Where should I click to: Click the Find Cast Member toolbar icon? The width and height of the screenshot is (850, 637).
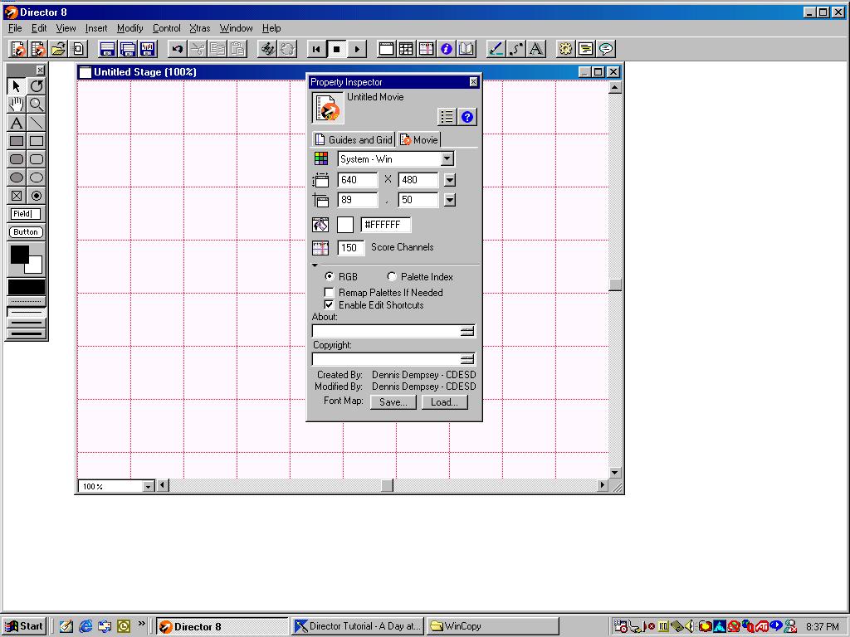point(267,49)
